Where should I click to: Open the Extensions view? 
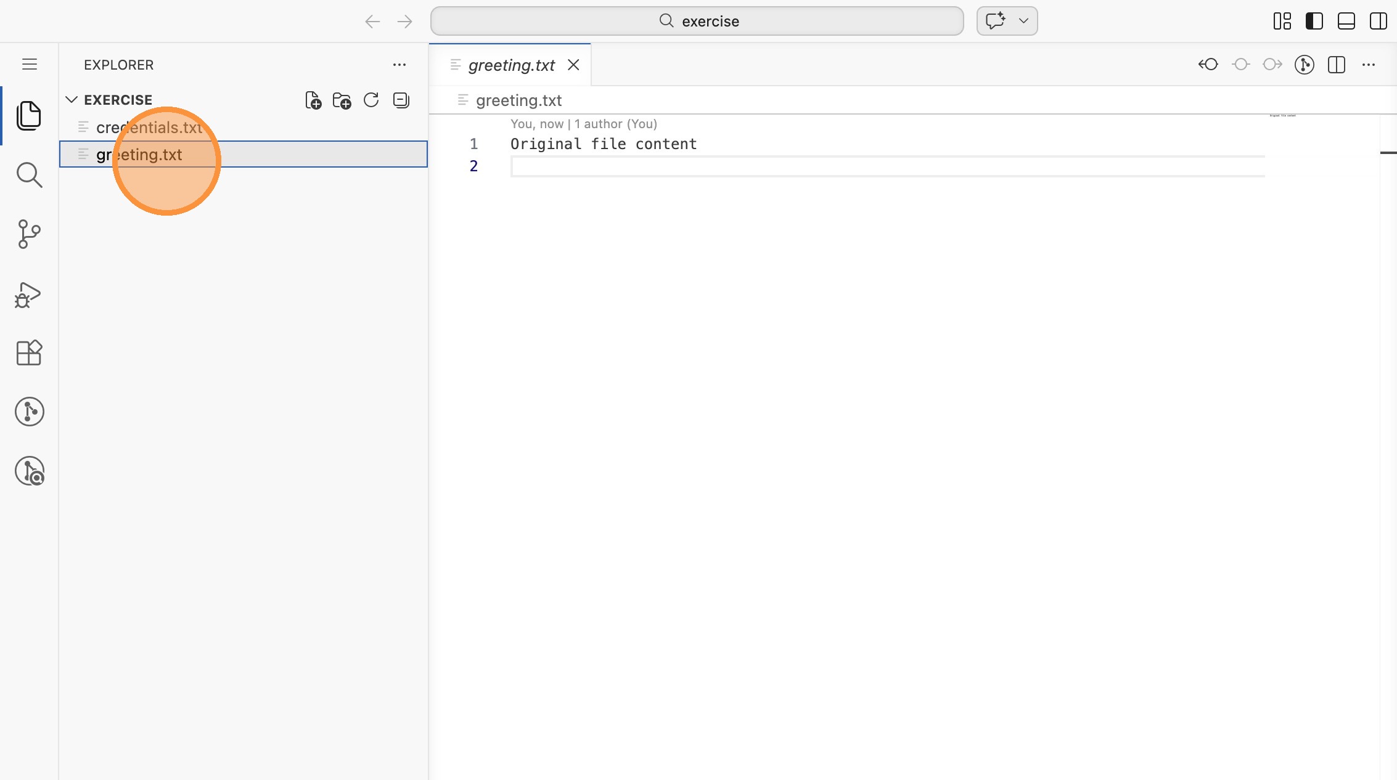(x=29, y=353)
